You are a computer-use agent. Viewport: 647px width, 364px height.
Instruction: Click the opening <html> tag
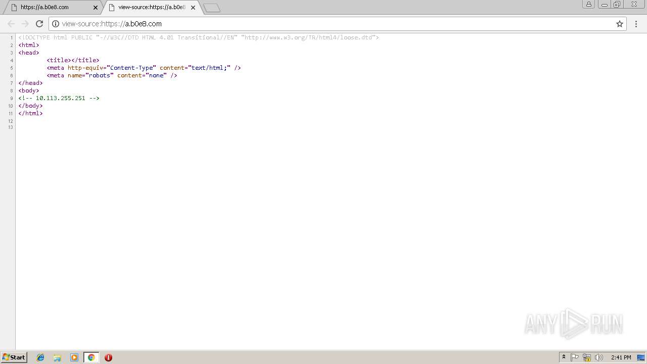pos(29,45)
